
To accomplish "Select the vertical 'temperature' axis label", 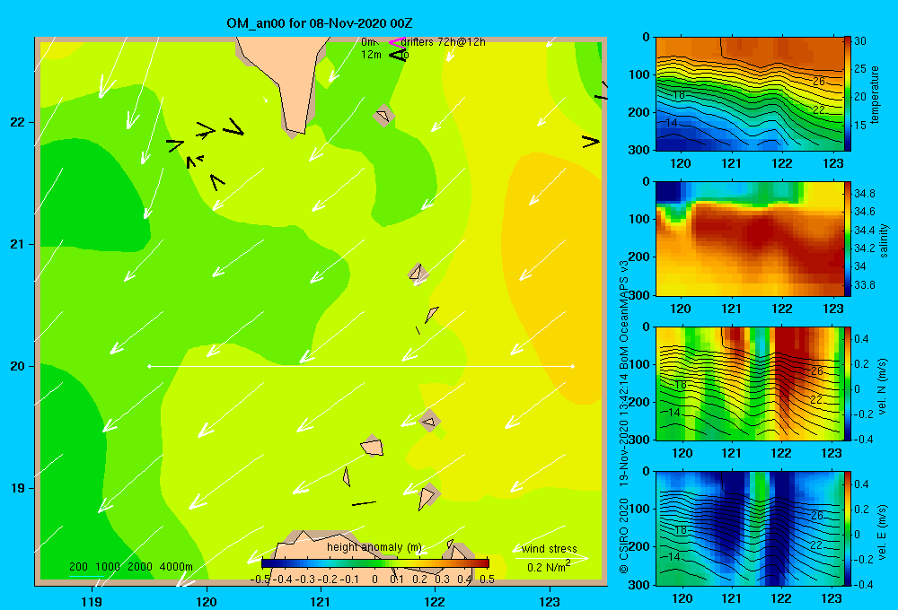I will [875, 94].
